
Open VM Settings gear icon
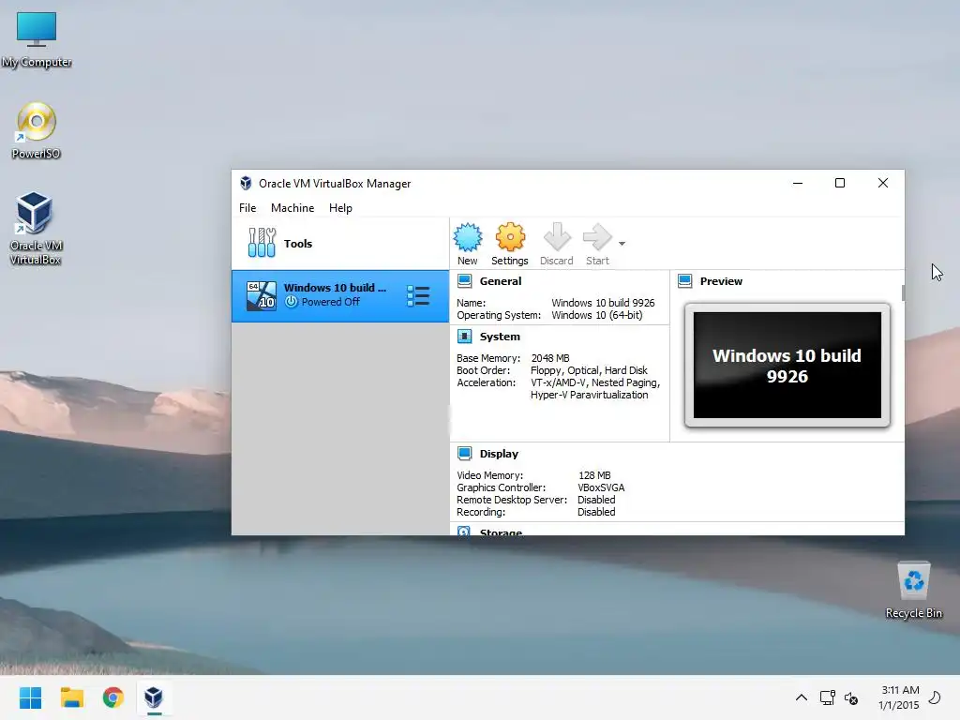pos(510,237)
